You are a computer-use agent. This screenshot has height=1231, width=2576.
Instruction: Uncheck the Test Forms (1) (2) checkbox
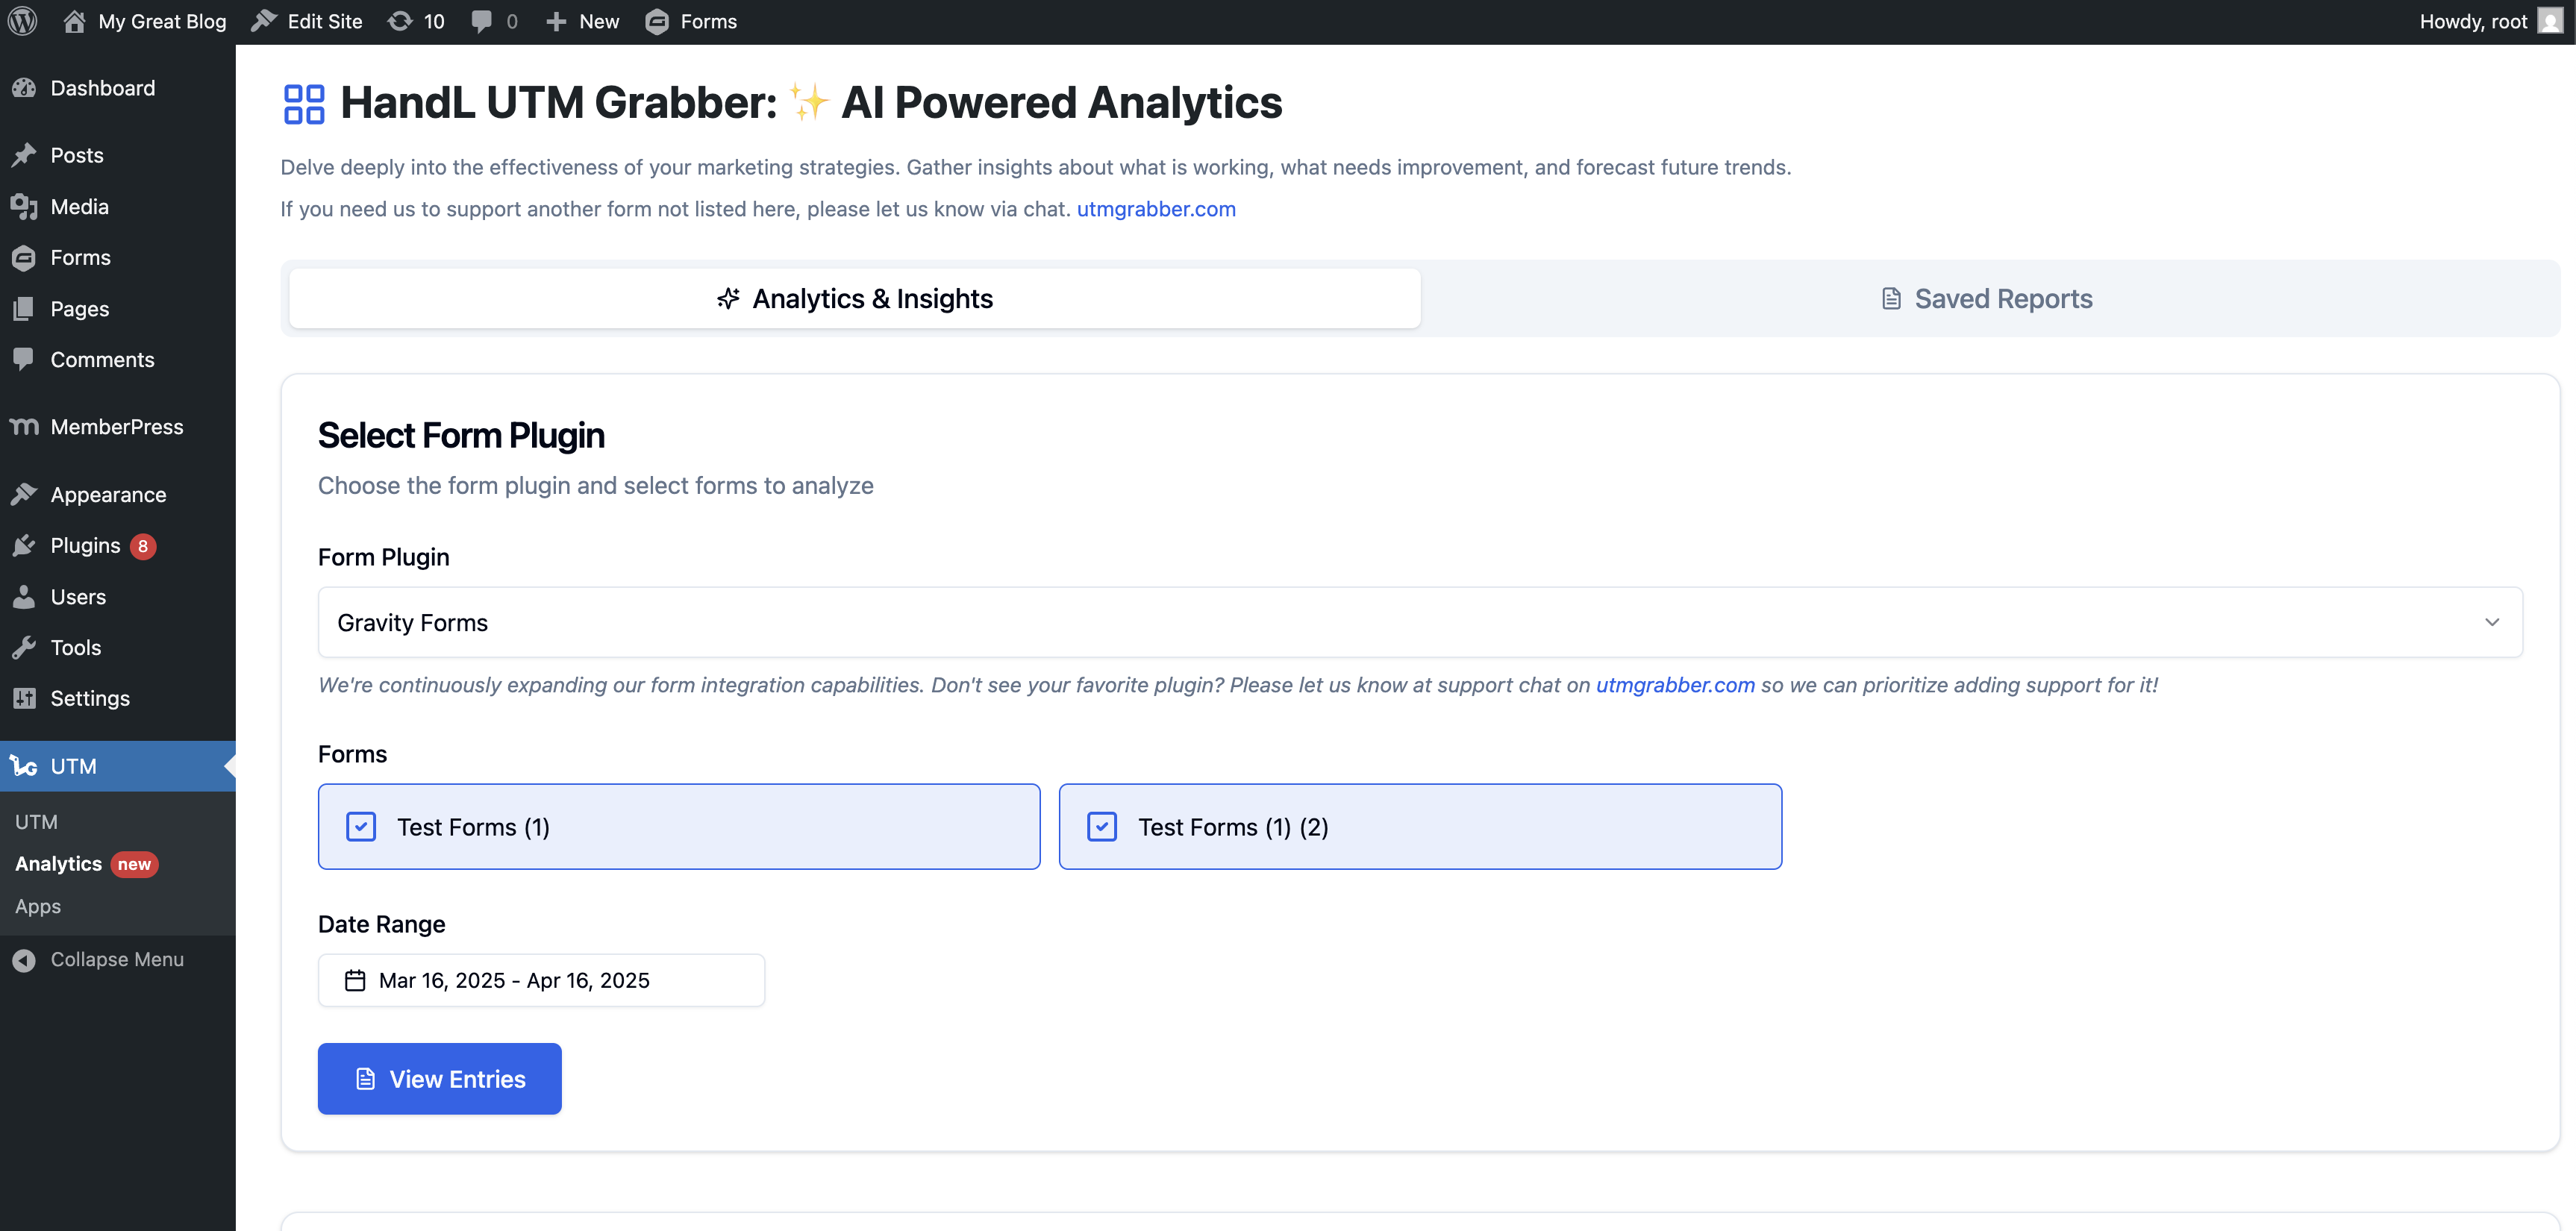pyautogui.click(x=1102, y=827)
